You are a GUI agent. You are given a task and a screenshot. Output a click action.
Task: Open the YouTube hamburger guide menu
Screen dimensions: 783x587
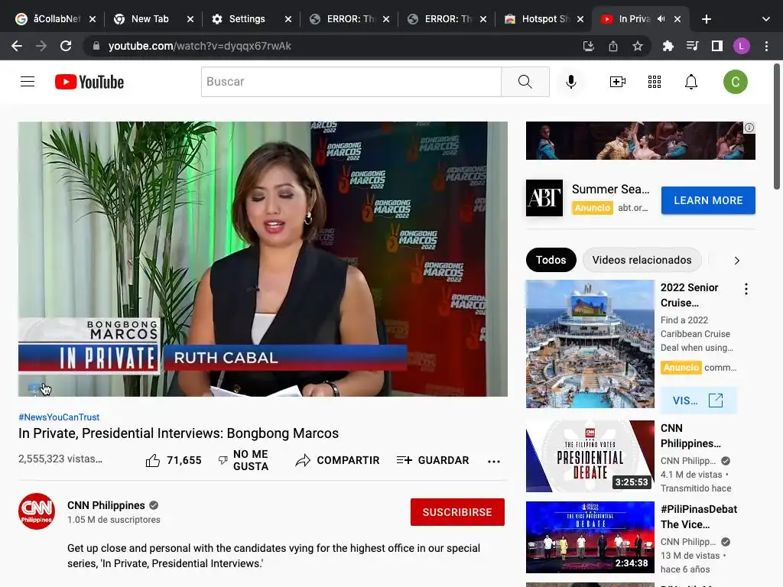(28, 81)
